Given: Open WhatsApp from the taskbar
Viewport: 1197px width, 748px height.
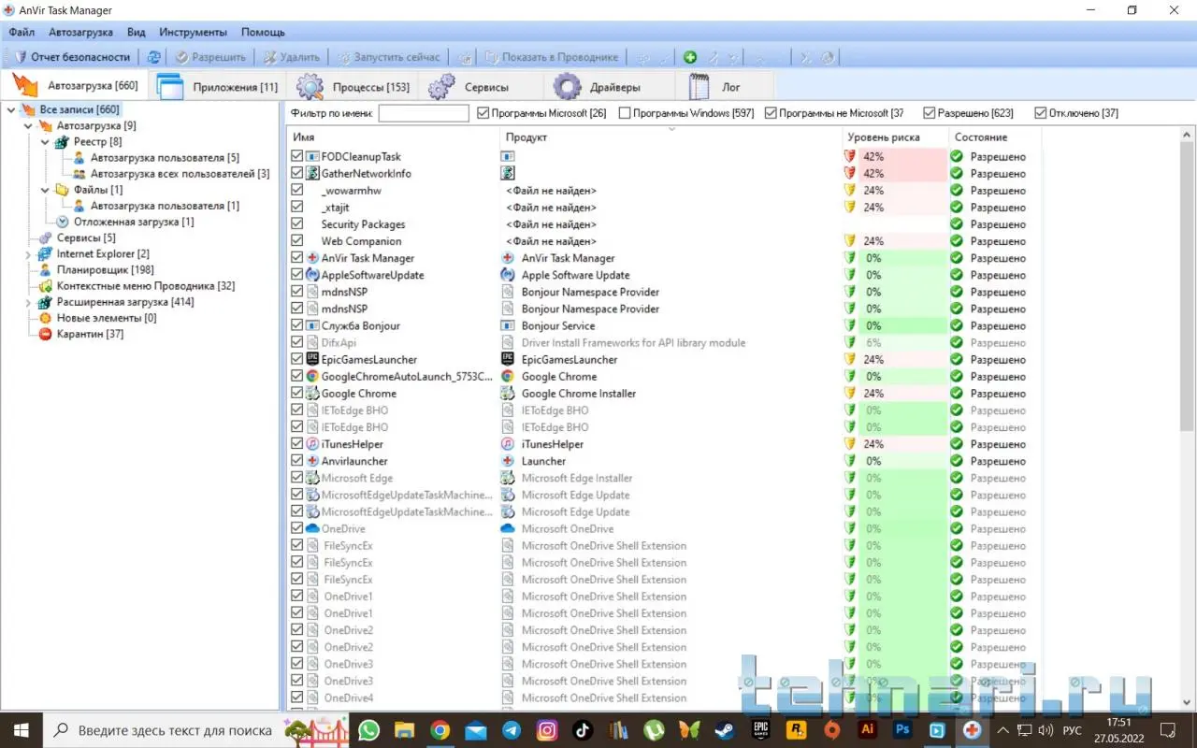Looking at the screenshot, I should pos(369,729).
